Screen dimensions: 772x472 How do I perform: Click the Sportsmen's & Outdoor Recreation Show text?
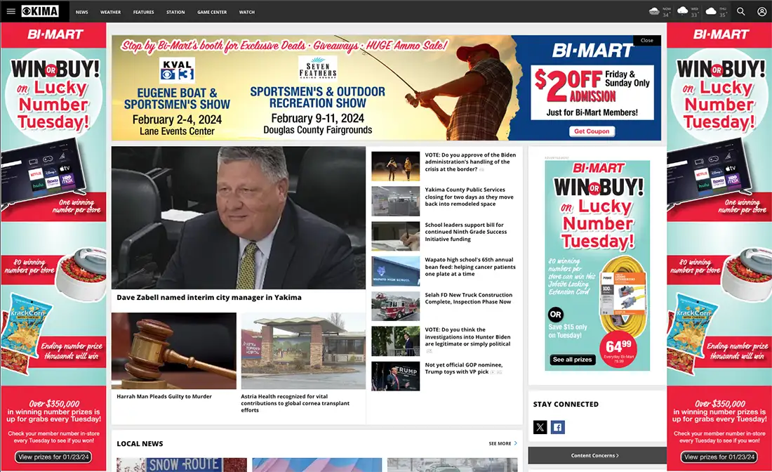pos(317,98)
